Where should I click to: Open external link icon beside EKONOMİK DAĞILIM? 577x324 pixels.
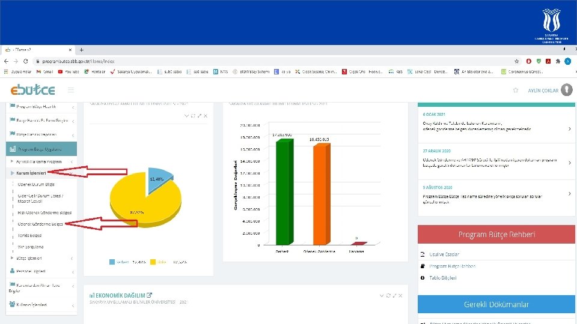[x=150, y=295]
